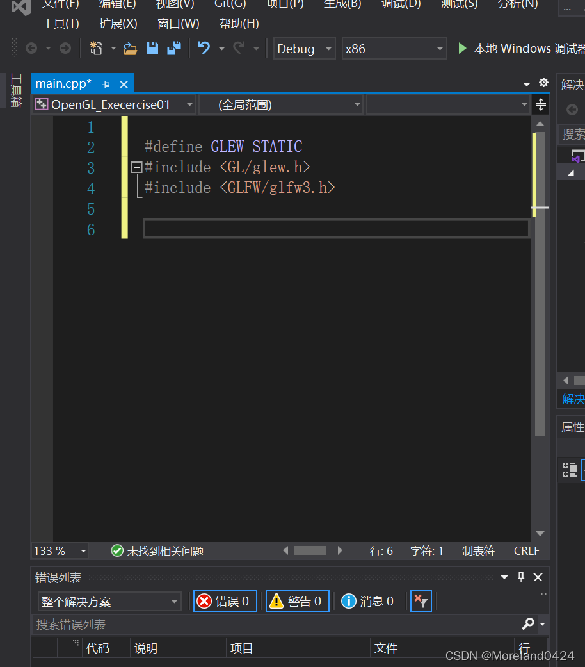Viewport: 585px width, 667px height.
Task: Sort by the 项目 column header
Action: [x=241, y=648]
